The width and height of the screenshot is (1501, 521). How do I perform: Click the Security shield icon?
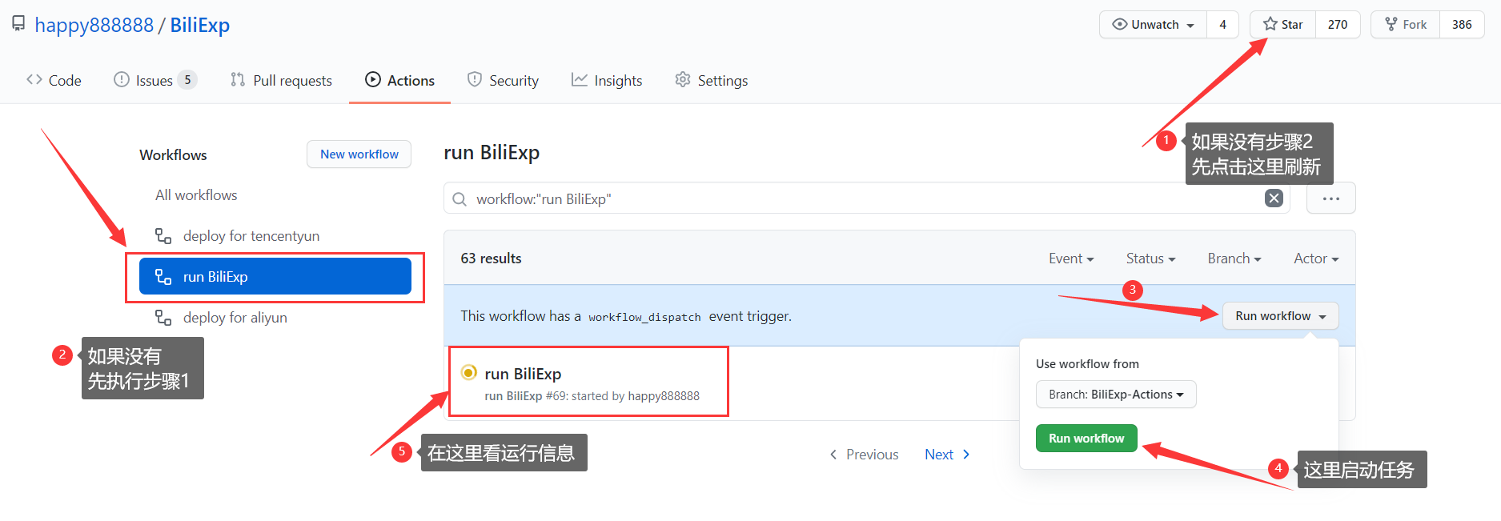click(x=475, y=79)
